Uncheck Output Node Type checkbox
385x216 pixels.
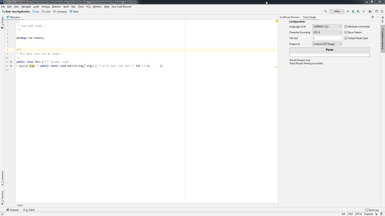point(346,38)
